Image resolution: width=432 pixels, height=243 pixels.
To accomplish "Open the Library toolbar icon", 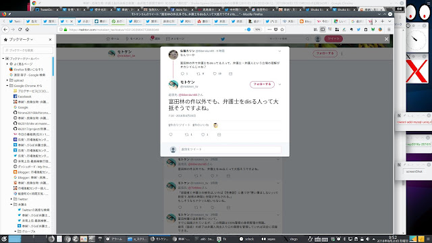I will (x=315, y=30).
